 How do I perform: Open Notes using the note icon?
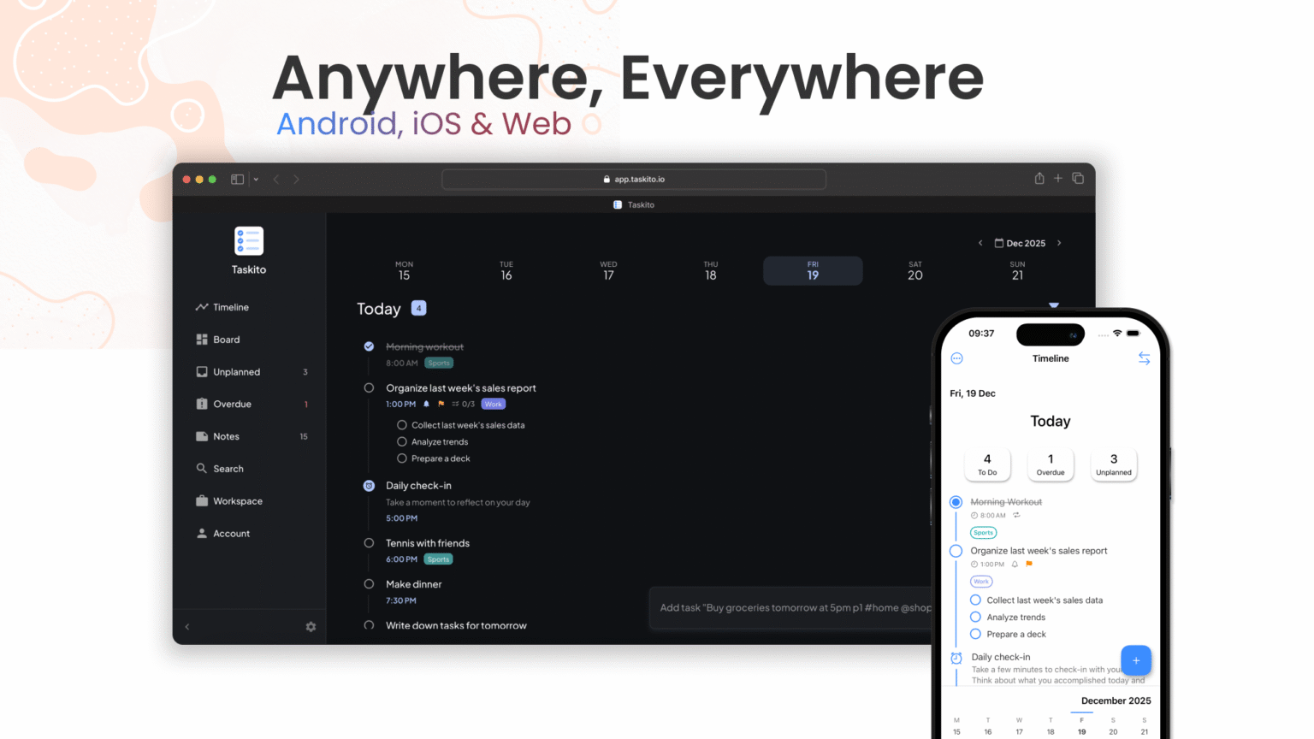point(200,436)
